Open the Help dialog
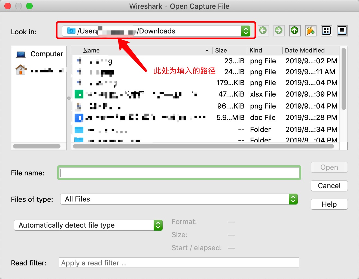This screenshot has height=279, width=359. point(329,204)
